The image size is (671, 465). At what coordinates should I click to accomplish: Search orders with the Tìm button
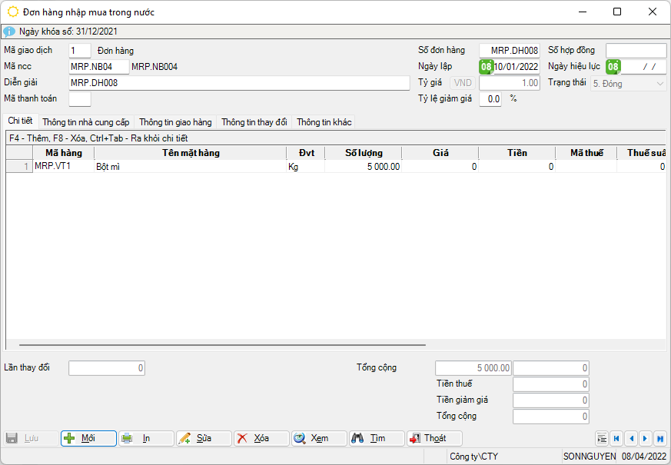tap(377, 438)
